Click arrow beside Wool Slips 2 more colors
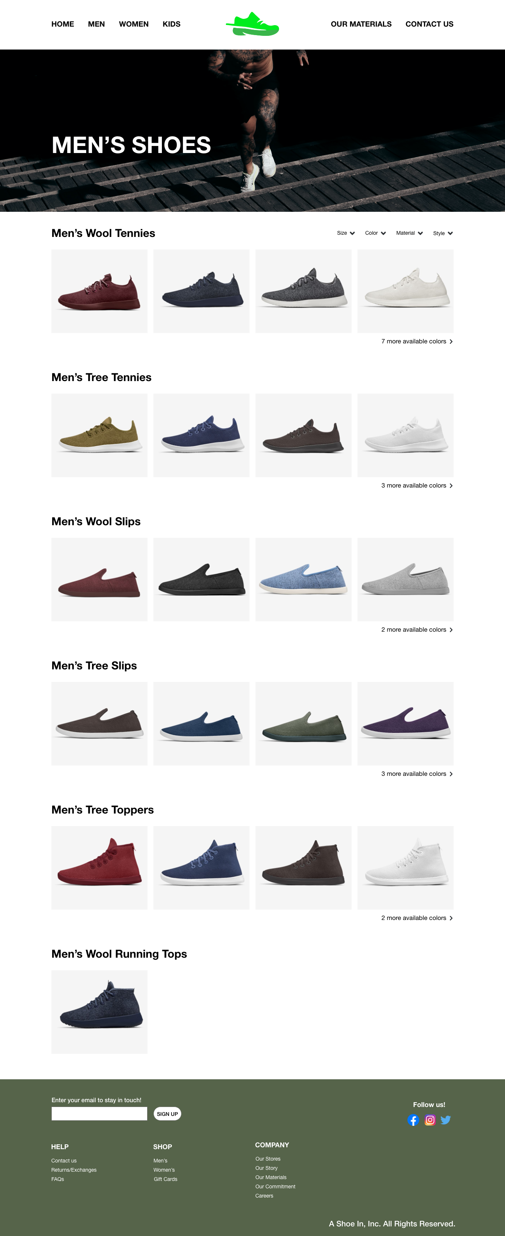This screenshot has width=505, height=1236. (451, 629)
